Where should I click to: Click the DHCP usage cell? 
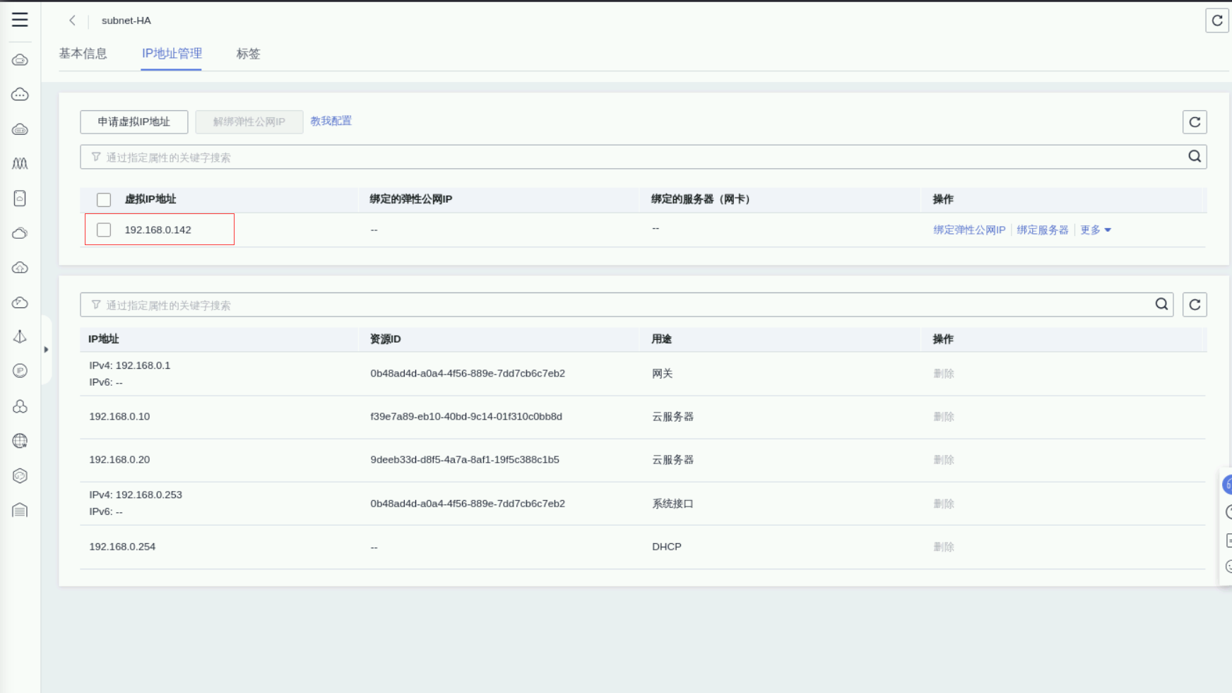[667, 547]
